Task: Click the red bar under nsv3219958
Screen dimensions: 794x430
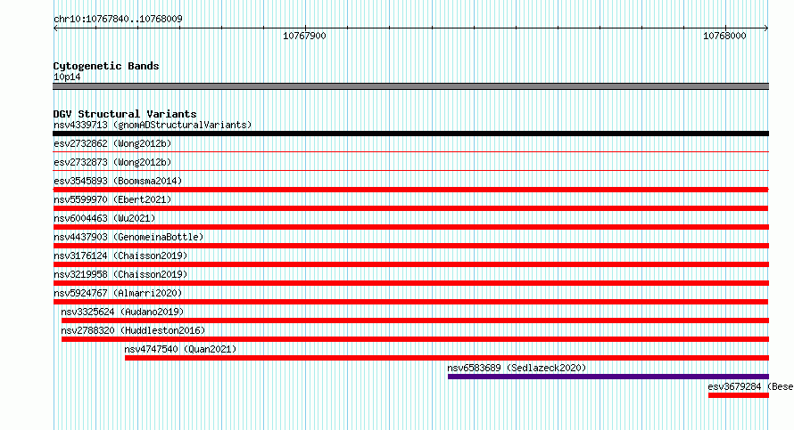Action: pos(410,283)
